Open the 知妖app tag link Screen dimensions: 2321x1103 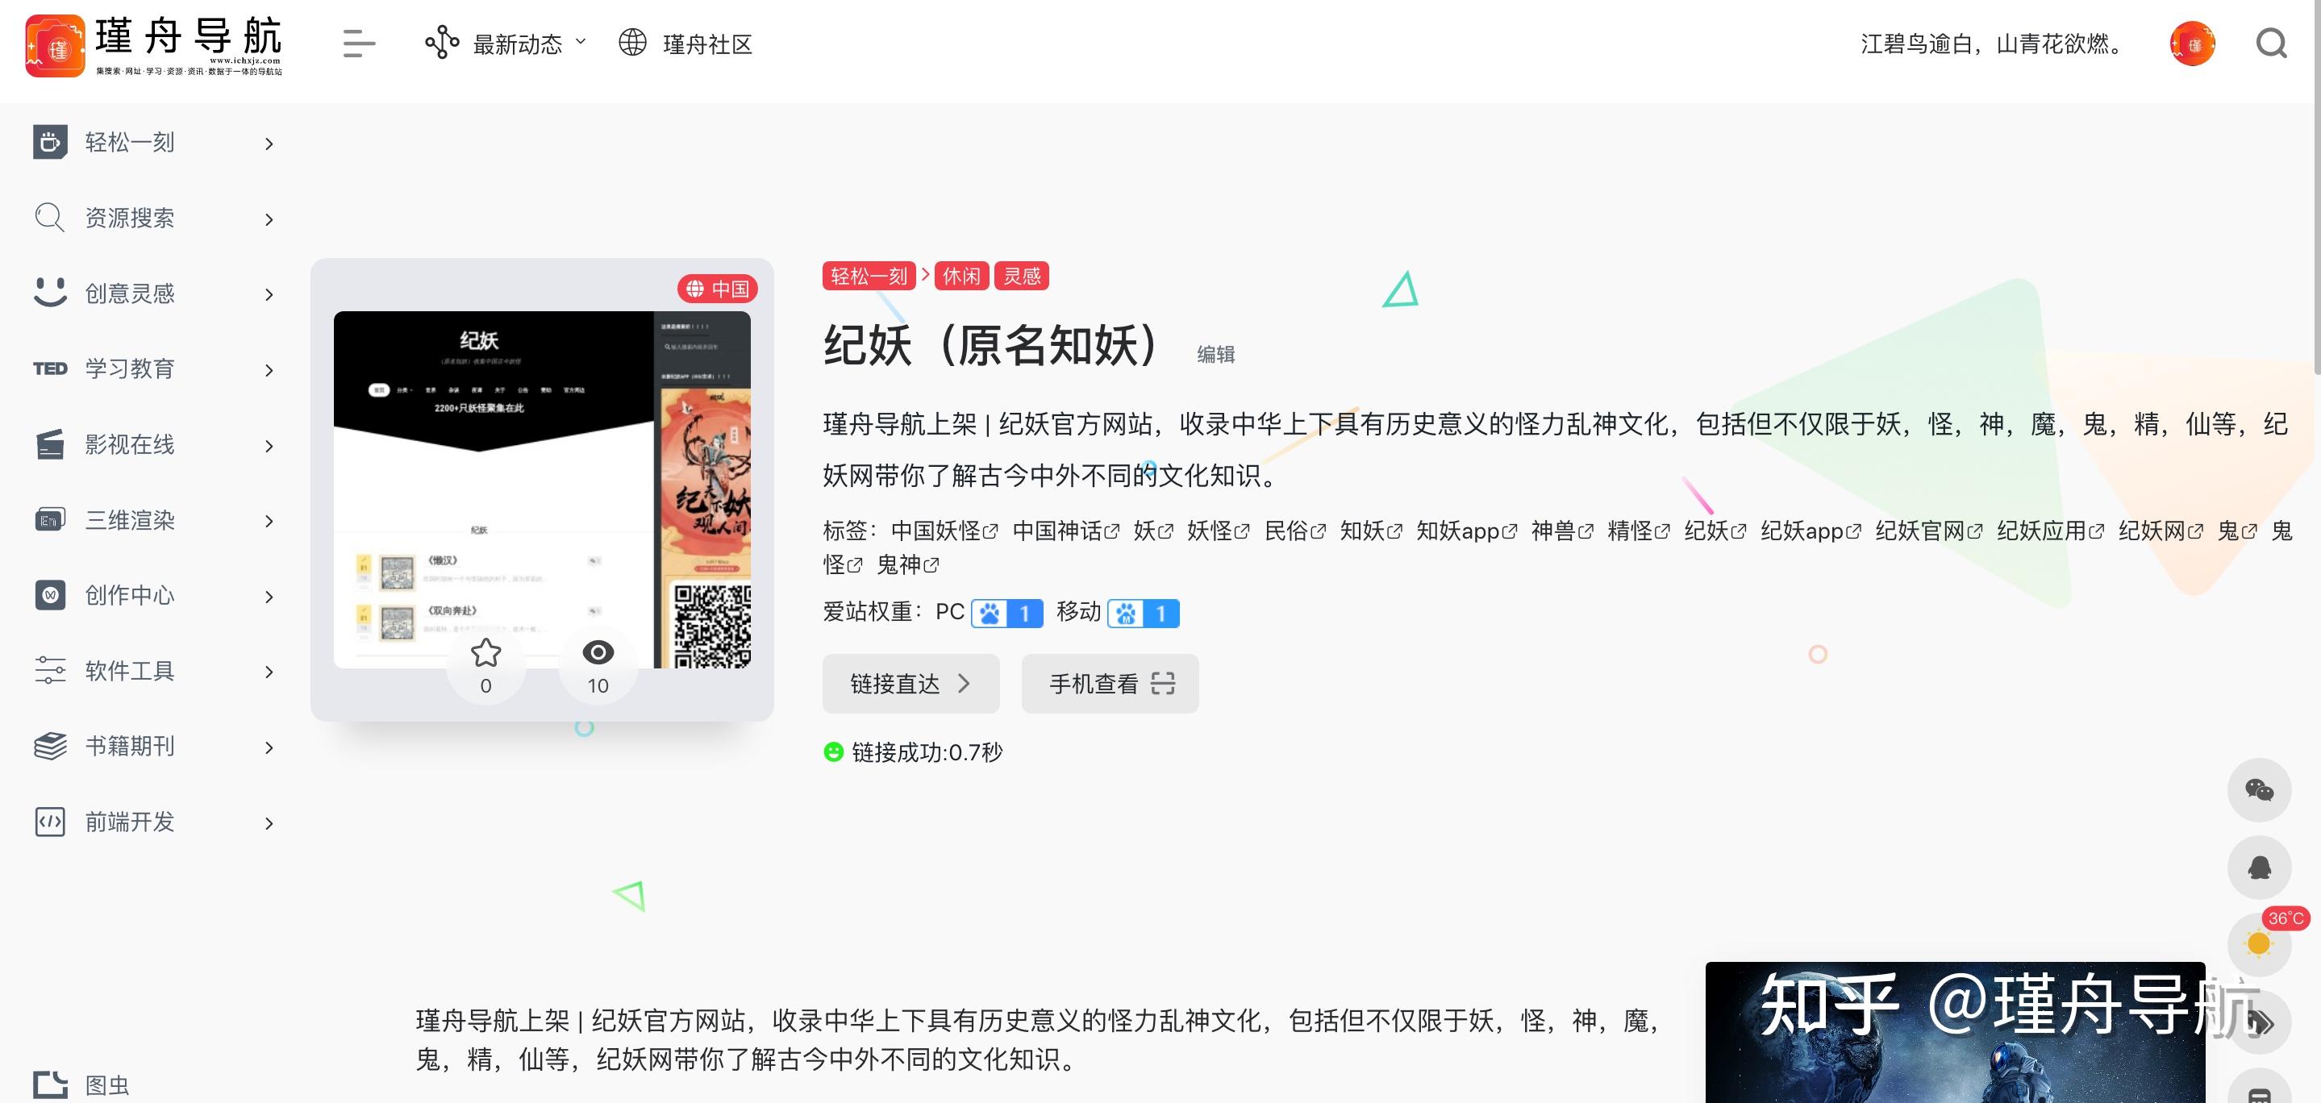click(x=1467, y=531)
